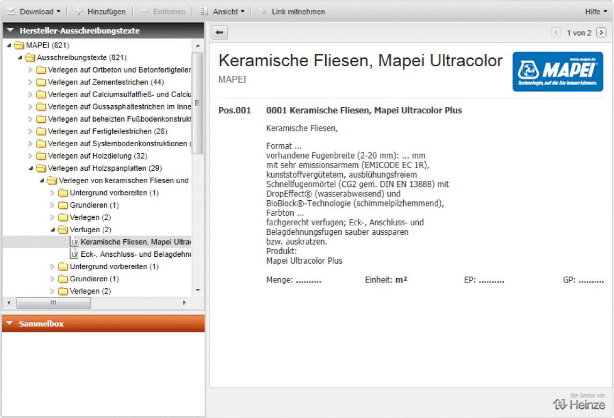This screenshot has height=418, width=614.
Task: Go to next page arrow
Action: point(602,33)
